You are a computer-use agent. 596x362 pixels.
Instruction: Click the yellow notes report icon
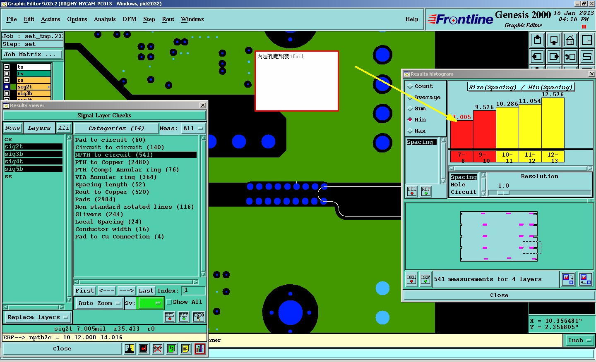[186, 349]
